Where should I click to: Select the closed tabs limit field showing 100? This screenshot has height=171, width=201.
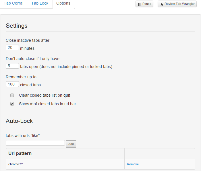[12, 84]
